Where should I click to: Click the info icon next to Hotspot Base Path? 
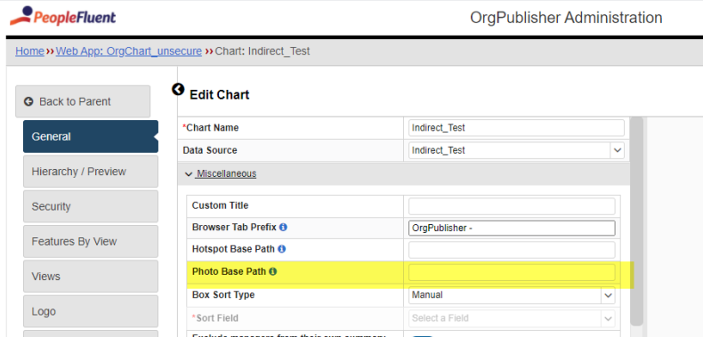[281, 249]
